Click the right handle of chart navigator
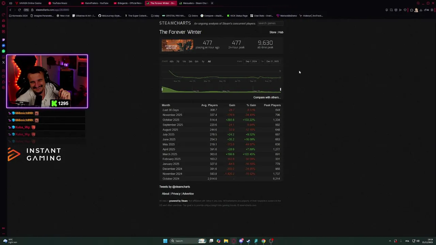 pos(281,89)
